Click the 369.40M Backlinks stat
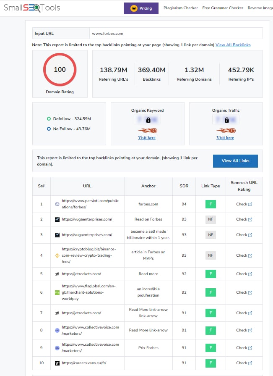Screen dimensions: 273x376 pyautogui.click(x=152, y=74)
